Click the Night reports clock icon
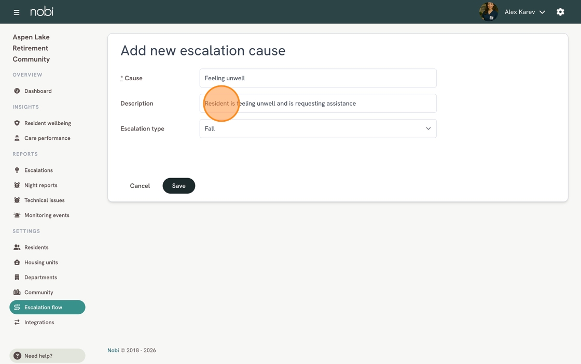 click(x=17, y=185)
